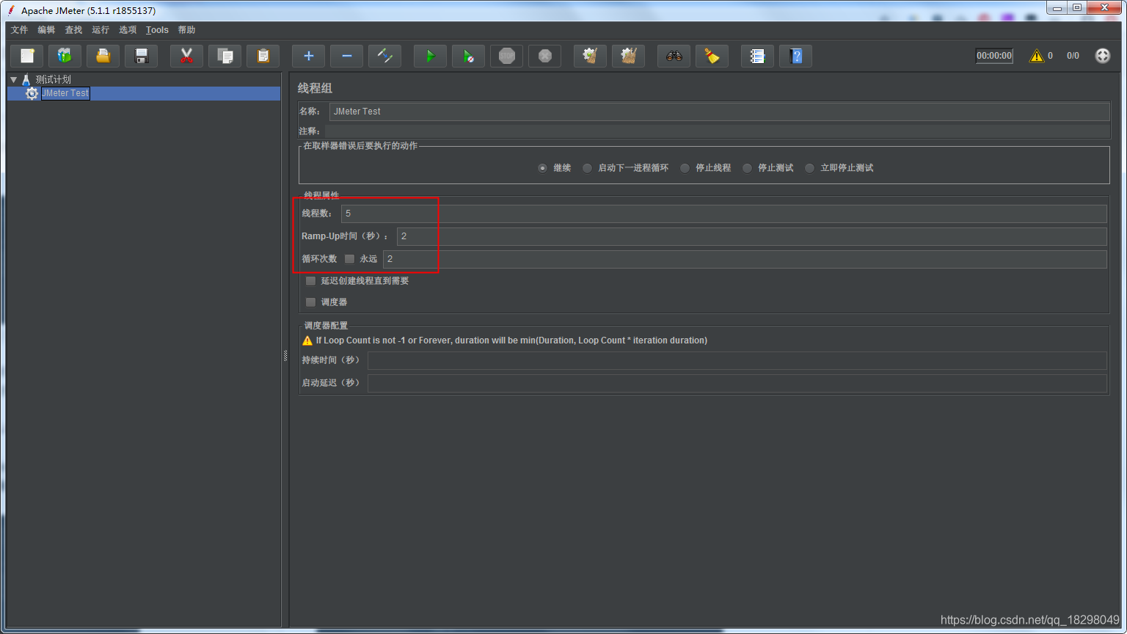Screen dimensions: 1127x634
Task: Open the Help question mark icon
Action: (796, 56)
